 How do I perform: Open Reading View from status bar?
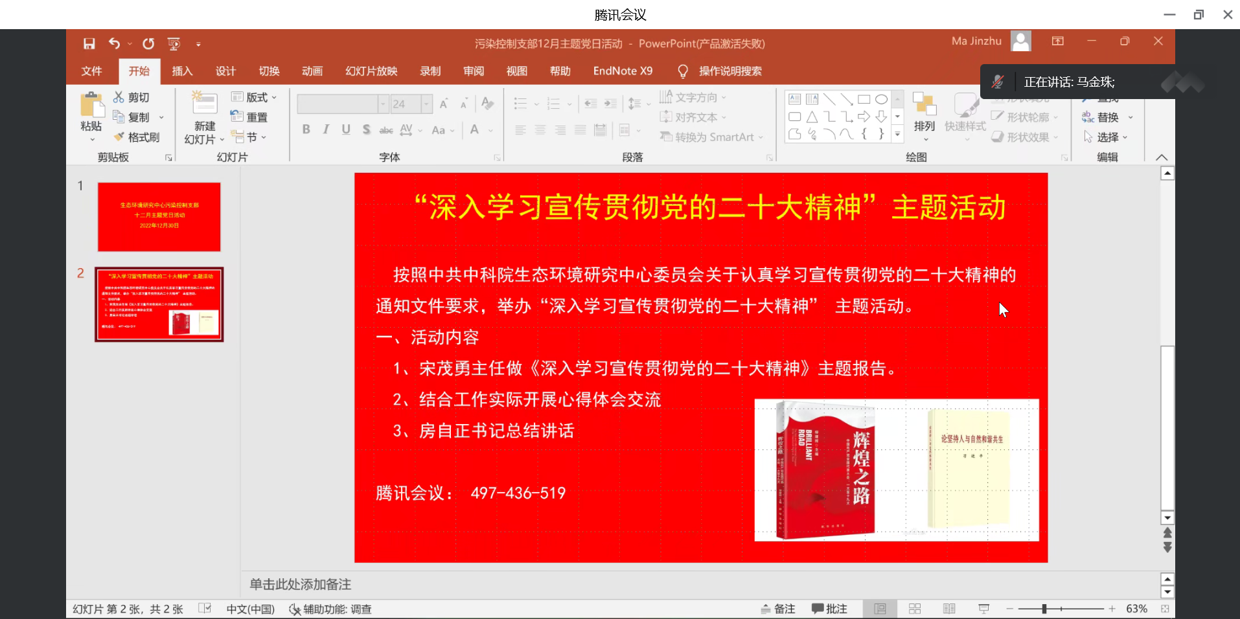949,609
